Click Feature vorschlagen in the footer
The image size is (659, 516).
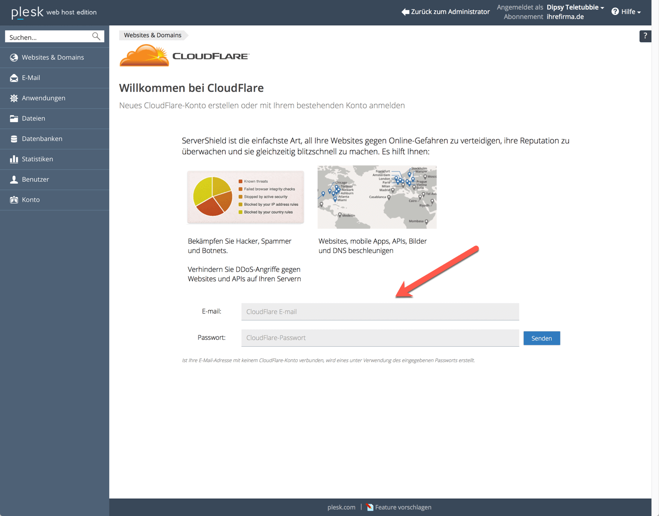(402, 507)
